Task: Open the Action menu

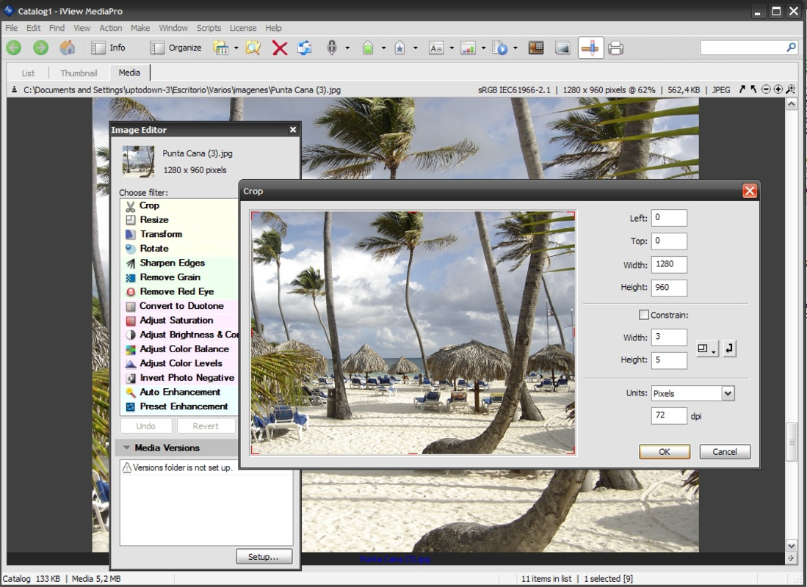Action: [111, 28]
